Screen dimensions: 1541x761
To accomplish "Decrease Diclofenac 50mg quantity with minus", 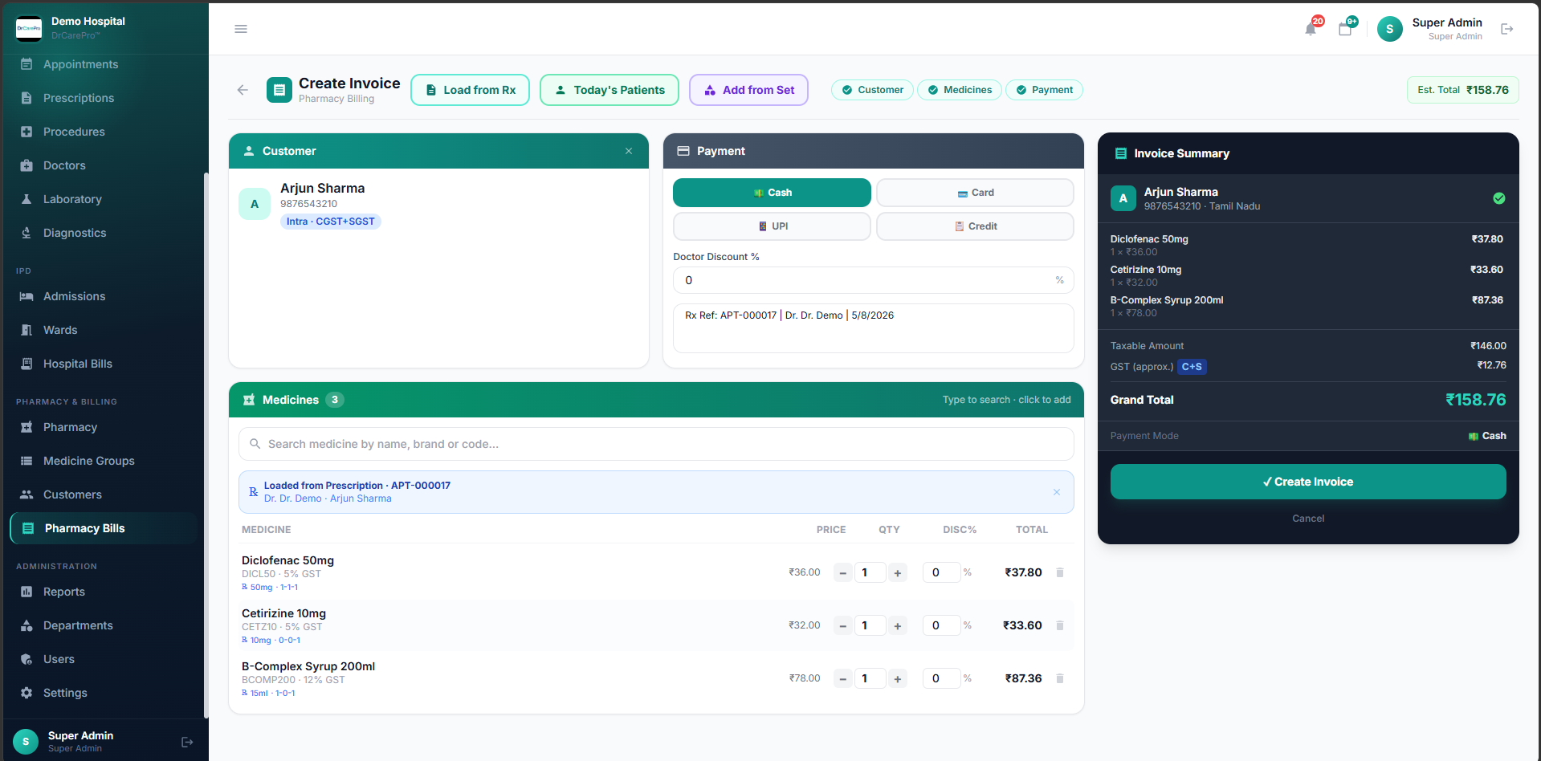I will pos(843,572).
